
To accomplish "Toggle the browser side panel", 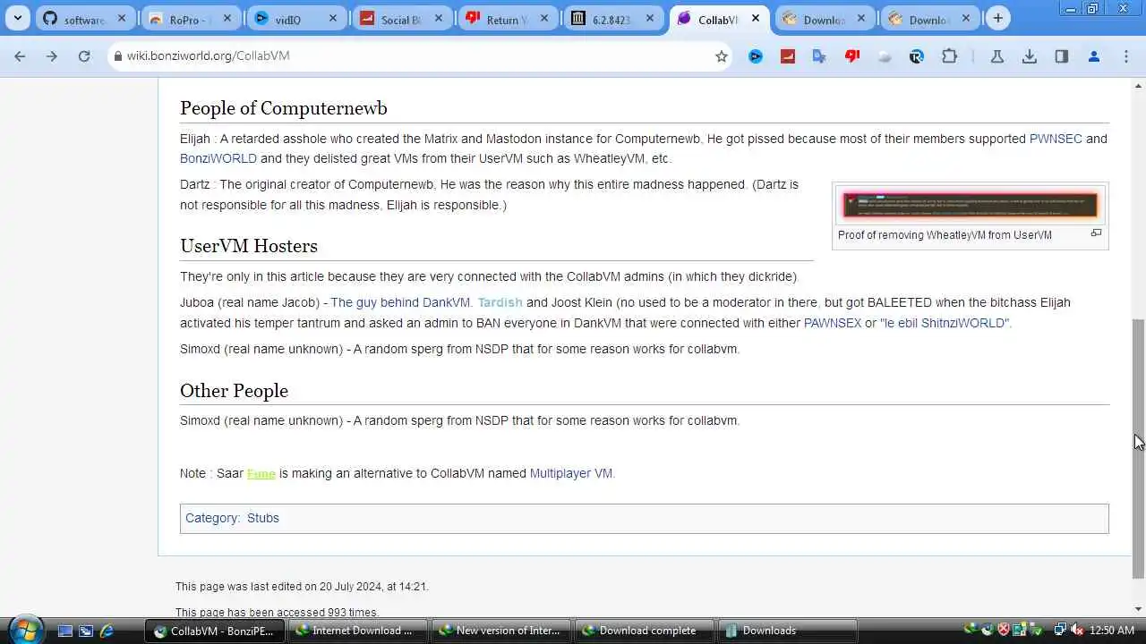I will (x=1062, y=55).
